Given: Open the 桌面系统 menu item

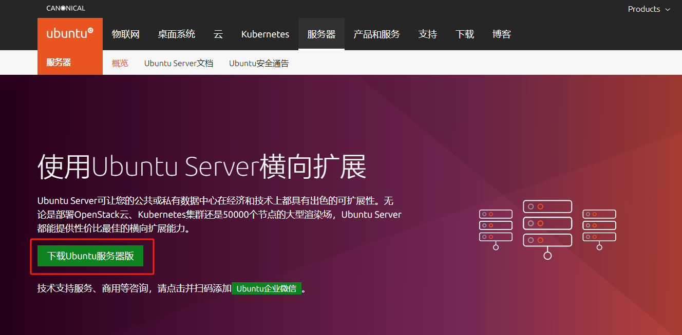Looking at the screenshot, I should click(177, 34).
